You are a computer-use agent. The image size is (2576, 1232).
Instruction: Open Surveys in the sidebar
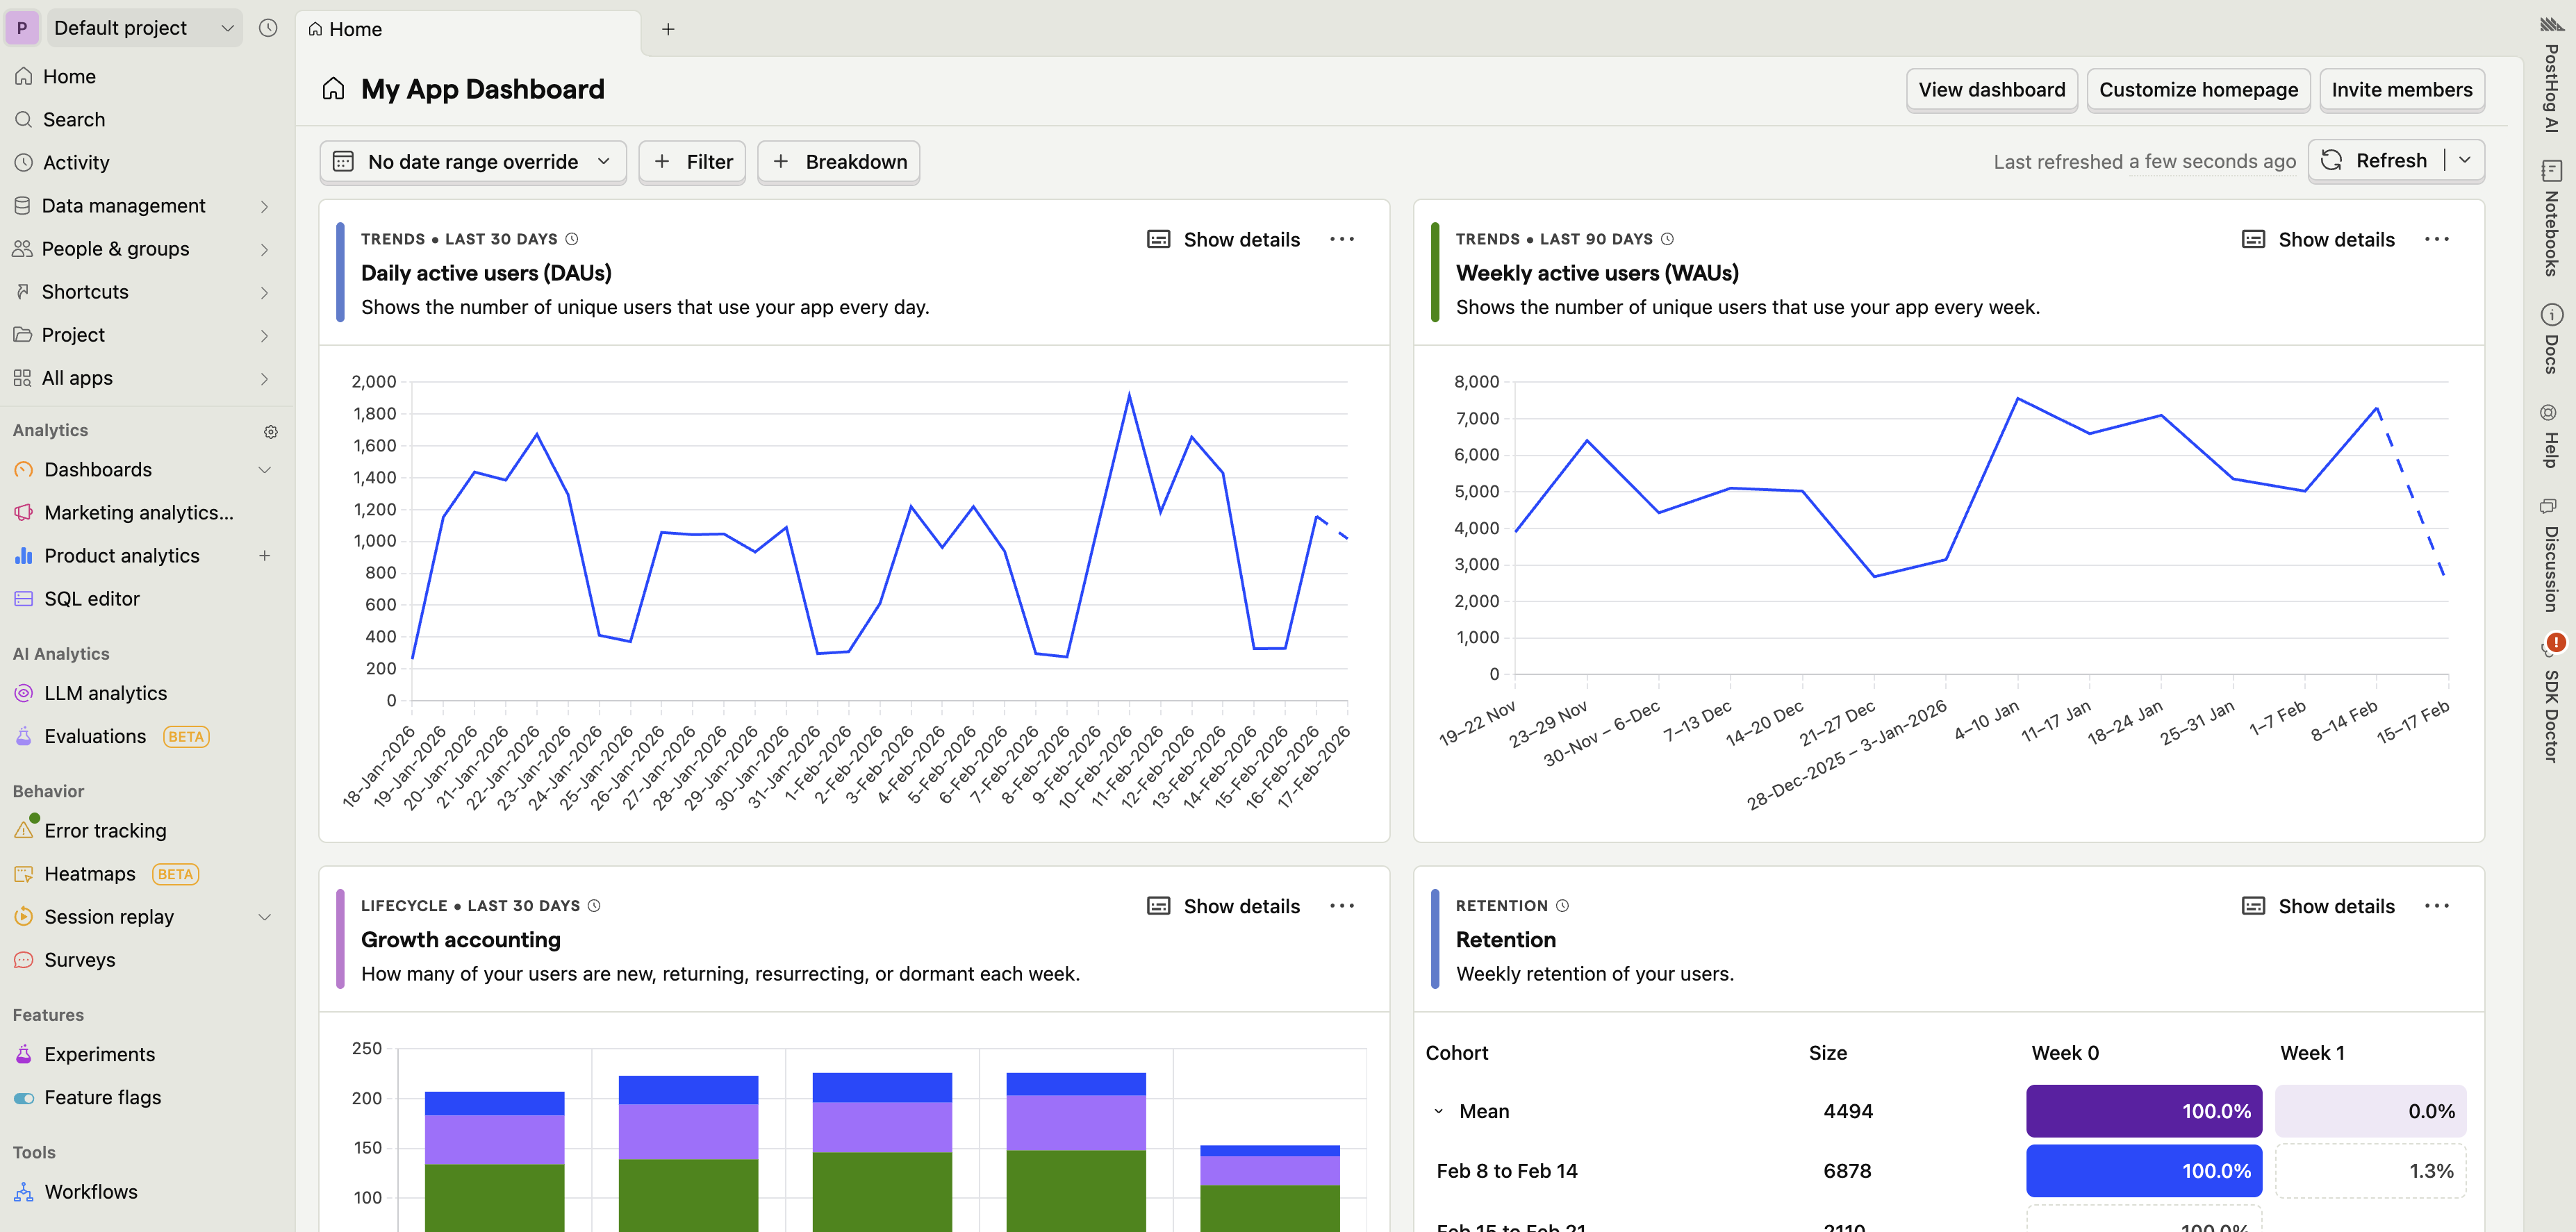point(80,959)
